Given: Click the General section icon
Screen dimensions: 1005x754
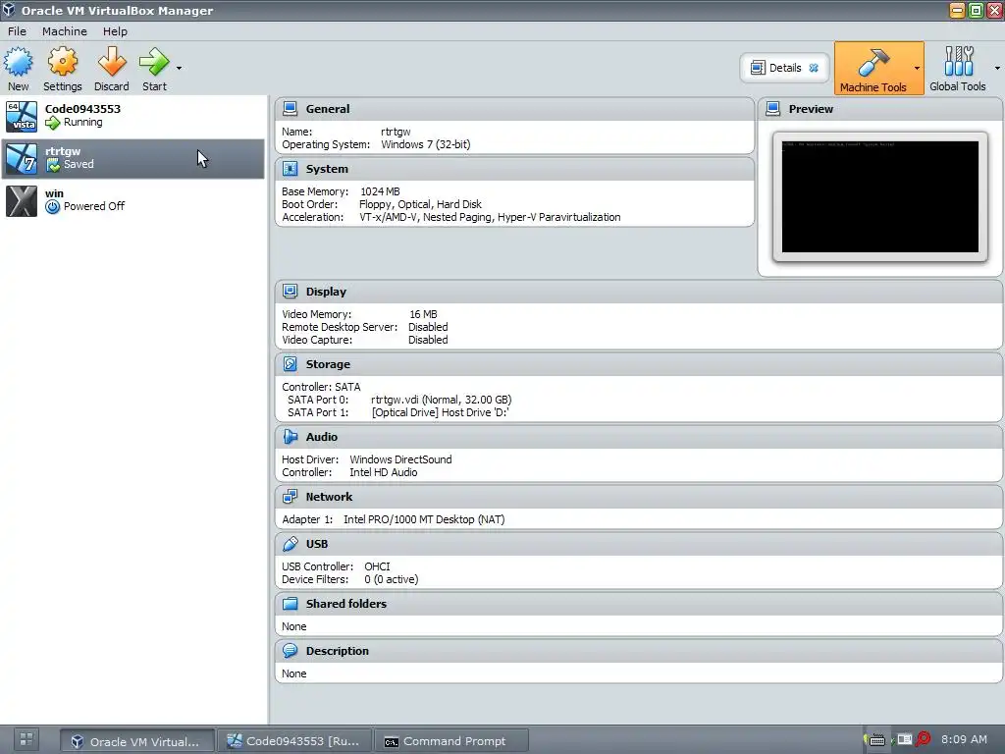Looking at the screenshot, I should point(290,109).
